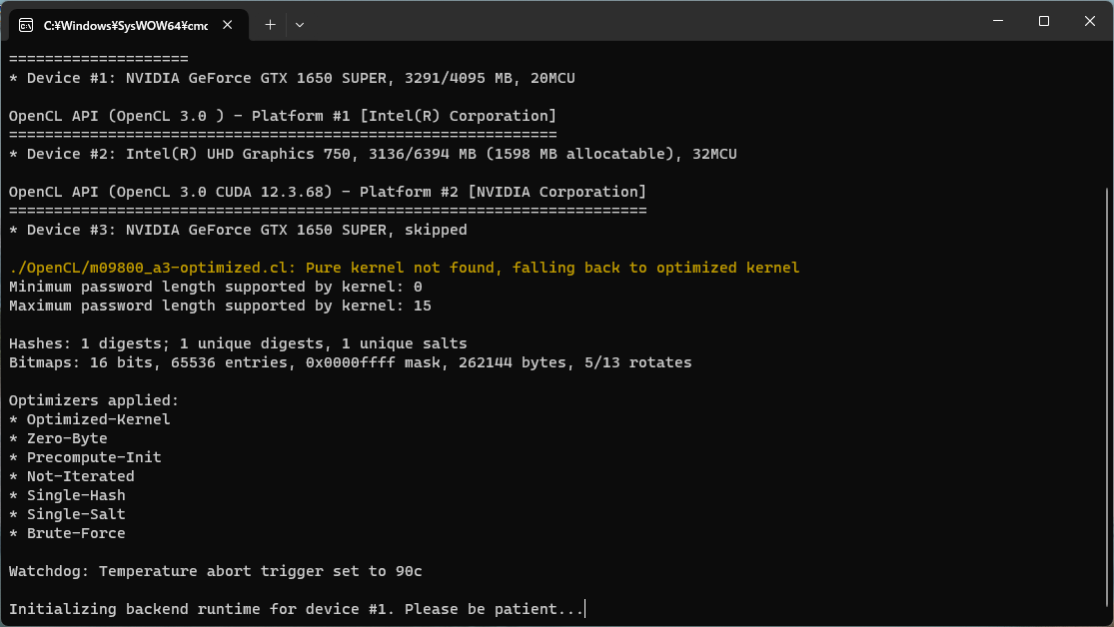Minimize the terminal window
Screen dimensions: 1114x627
pos(997,21)
